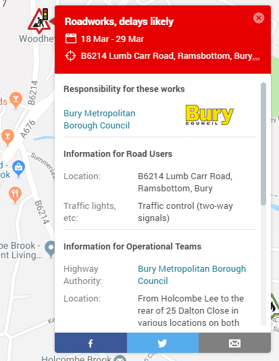
Task: Click the Holcombe Brook mail marker
Action: (x=120, y=358)
